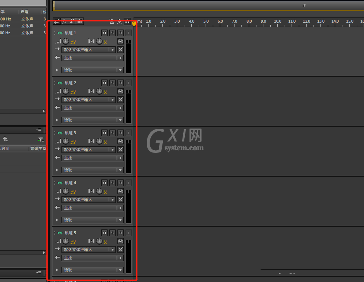Reverse polarity on 轨道 5
This screenshot has width=364, height=282.
[120, 250]
